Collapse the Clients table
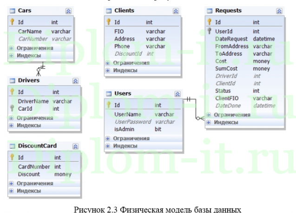Image resolution: width=296 pixels, height=213 pixels. tap(176, 11)
